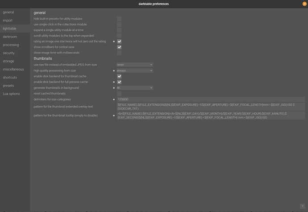
Task: Uncheck show scrollbars for central view
Action: click(x=119, y=47)
